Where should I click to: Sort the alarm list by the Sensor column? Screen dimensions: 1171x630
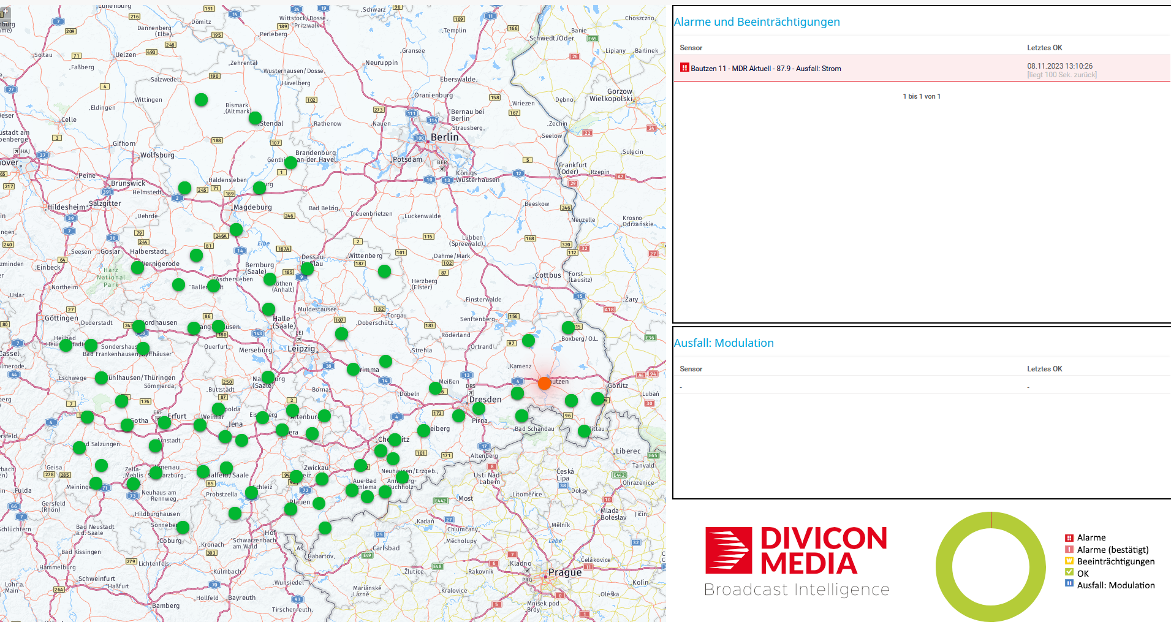click(x=691, y=47)
